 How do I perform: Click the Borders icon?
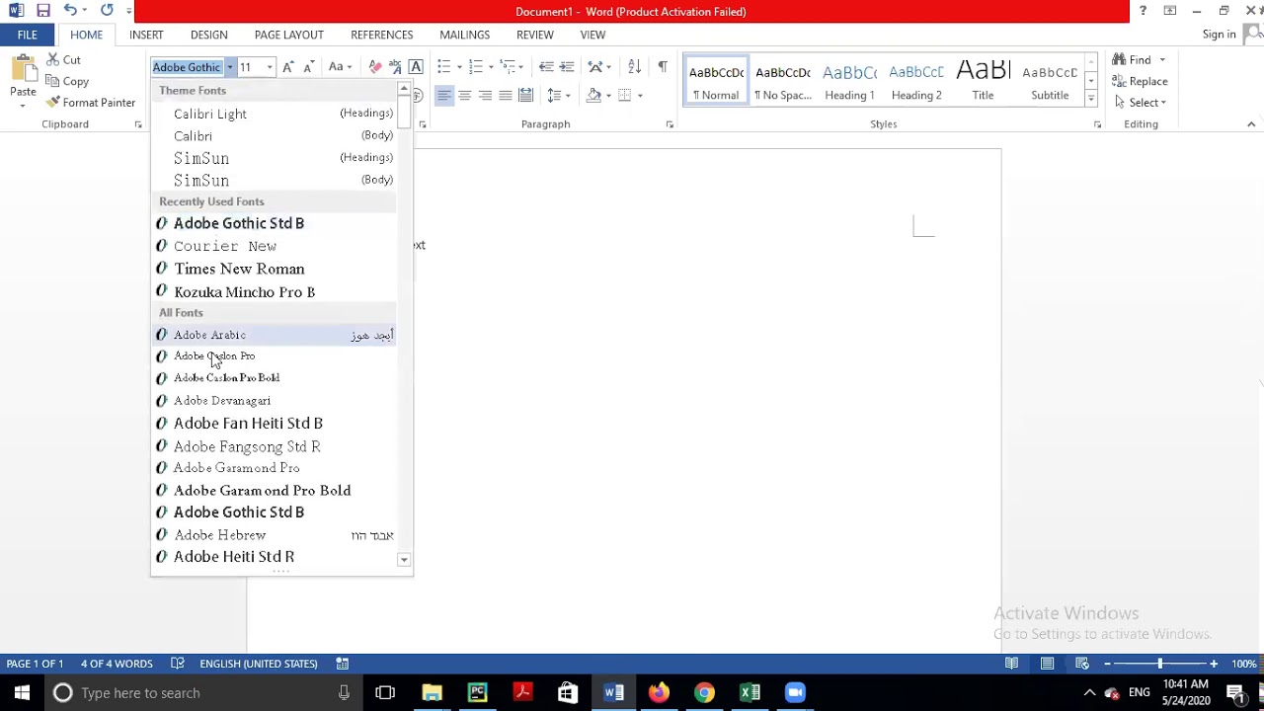624,96
